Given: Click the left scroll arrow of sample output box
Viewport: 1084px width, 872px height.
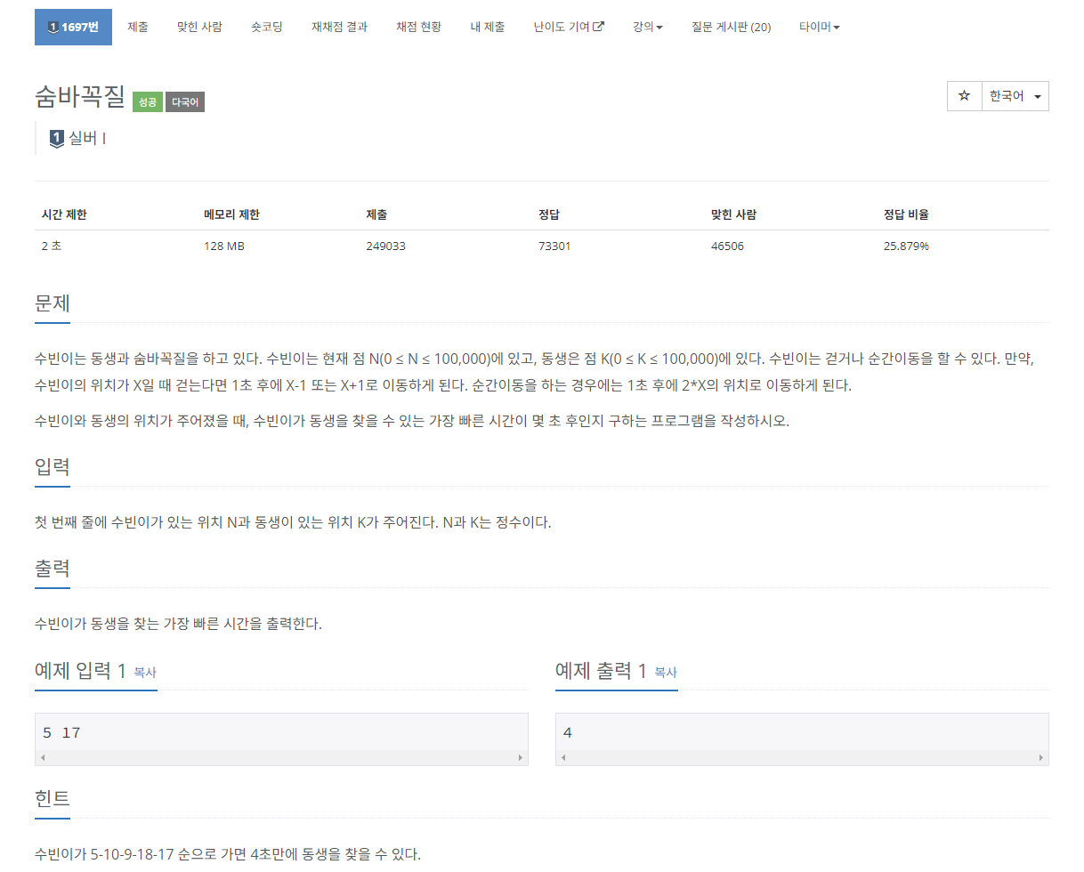Looking at the screenshot, I should pyautogui.click(x=562, y=758).
